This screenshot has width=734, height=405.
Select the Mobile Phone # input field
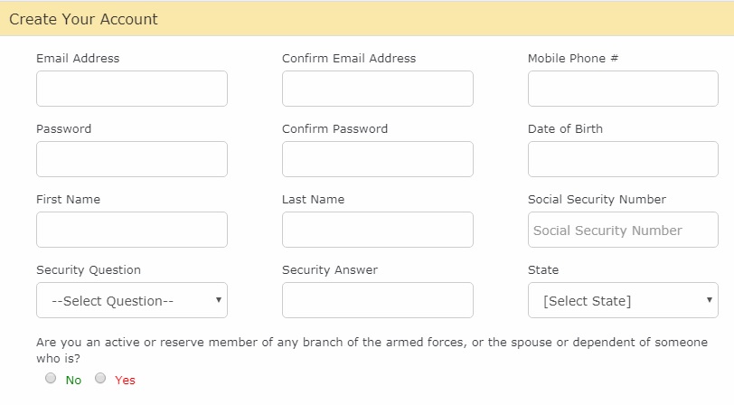click(x=623, y=89)
